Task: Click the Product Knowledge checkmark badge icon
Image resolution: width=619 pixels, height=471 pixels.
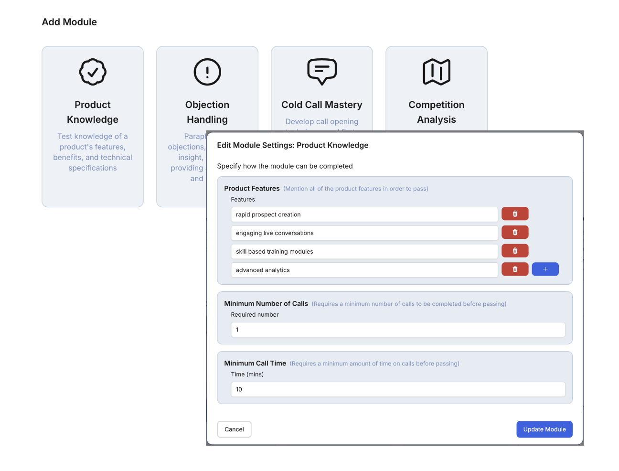Action: tap(93, 72)
